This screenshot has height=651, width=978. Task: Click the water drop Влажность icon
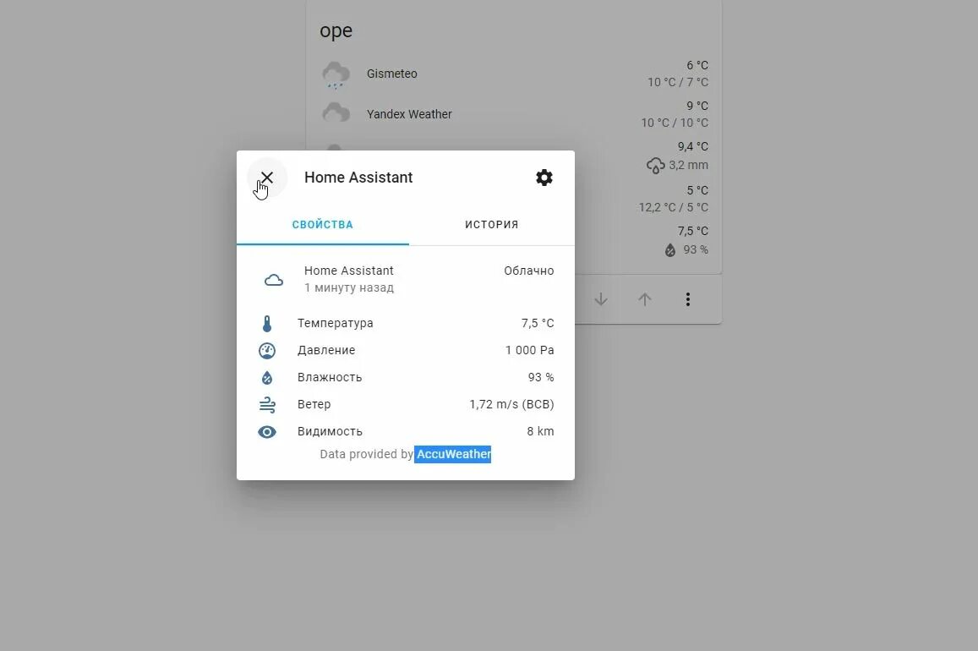(267, 378)
